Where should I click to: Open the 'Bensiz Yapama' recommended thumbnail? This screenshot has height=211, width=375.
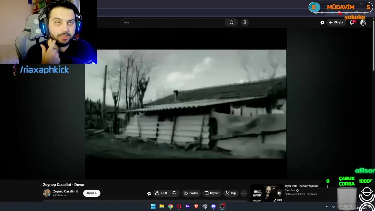coord(267,193)
